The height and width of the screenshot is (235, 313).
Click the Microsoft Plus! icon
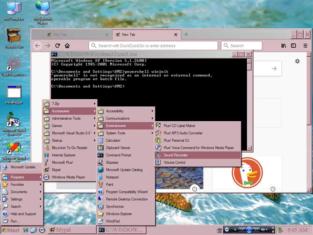[x=46, y=162]
